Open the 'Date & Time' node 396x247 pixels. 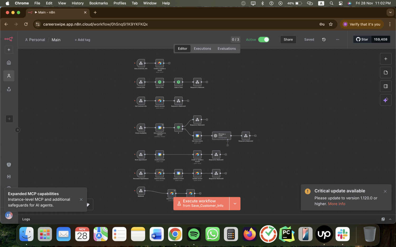[160, 82]
